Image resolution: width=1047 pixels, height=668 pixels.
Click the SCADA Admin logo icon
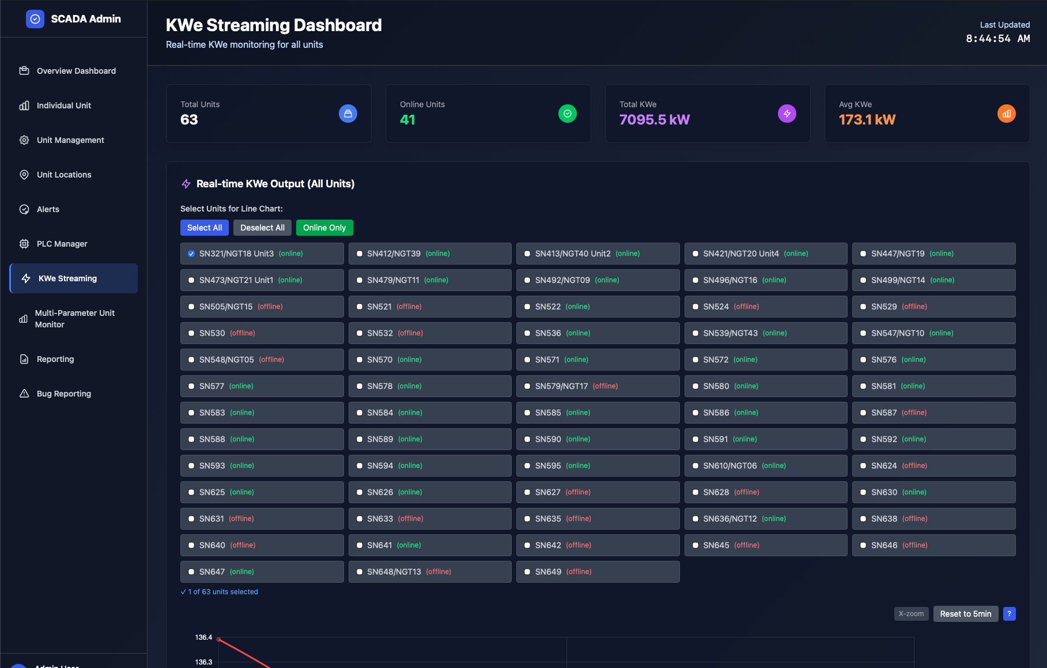(x=35, y=19)
